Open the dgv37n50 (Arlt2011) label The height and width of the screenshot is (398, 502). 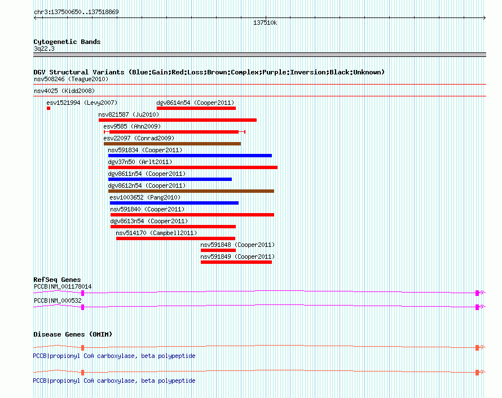140,162
